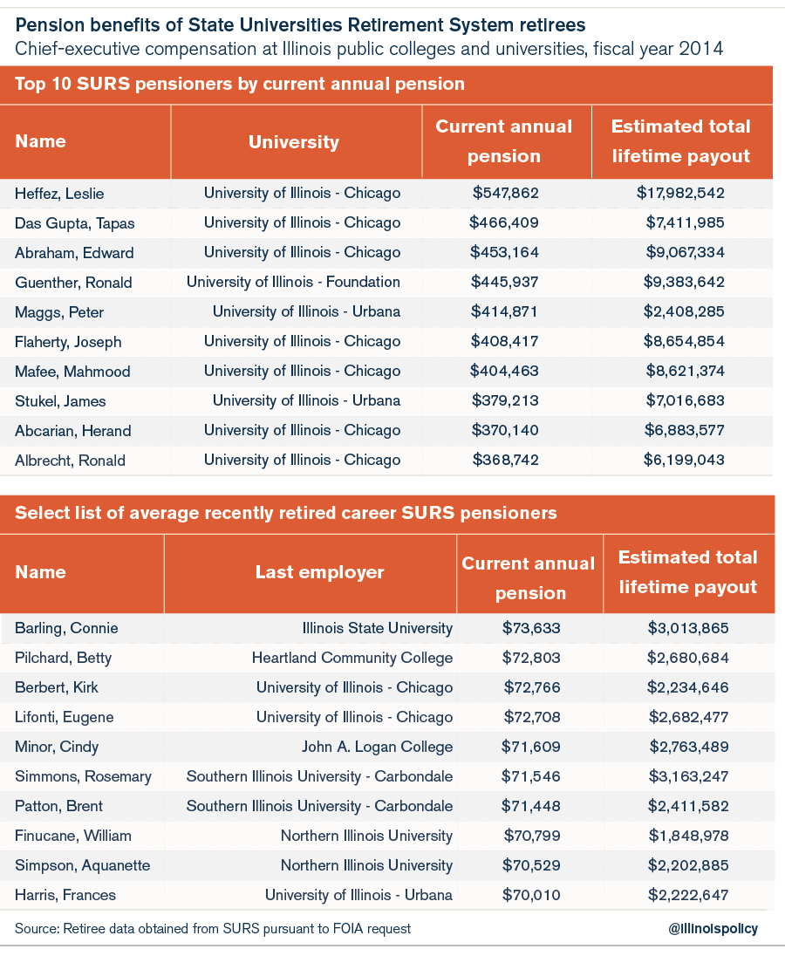Click the @illinoispolicy handle
Image resolution: width=785 pixels, height=956 pixels.
click(713, 929)
